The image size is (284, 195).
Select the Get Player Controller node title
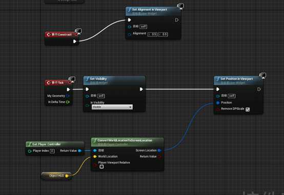[x=46, y=144]
